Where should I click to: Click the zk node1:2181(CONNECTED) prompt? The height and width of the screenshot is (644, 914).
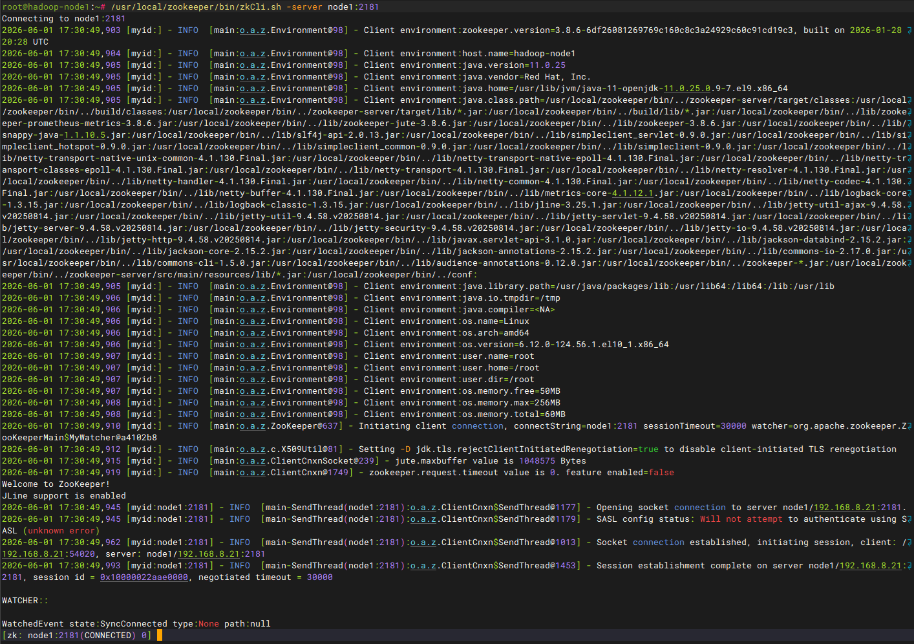pos(77,636)
